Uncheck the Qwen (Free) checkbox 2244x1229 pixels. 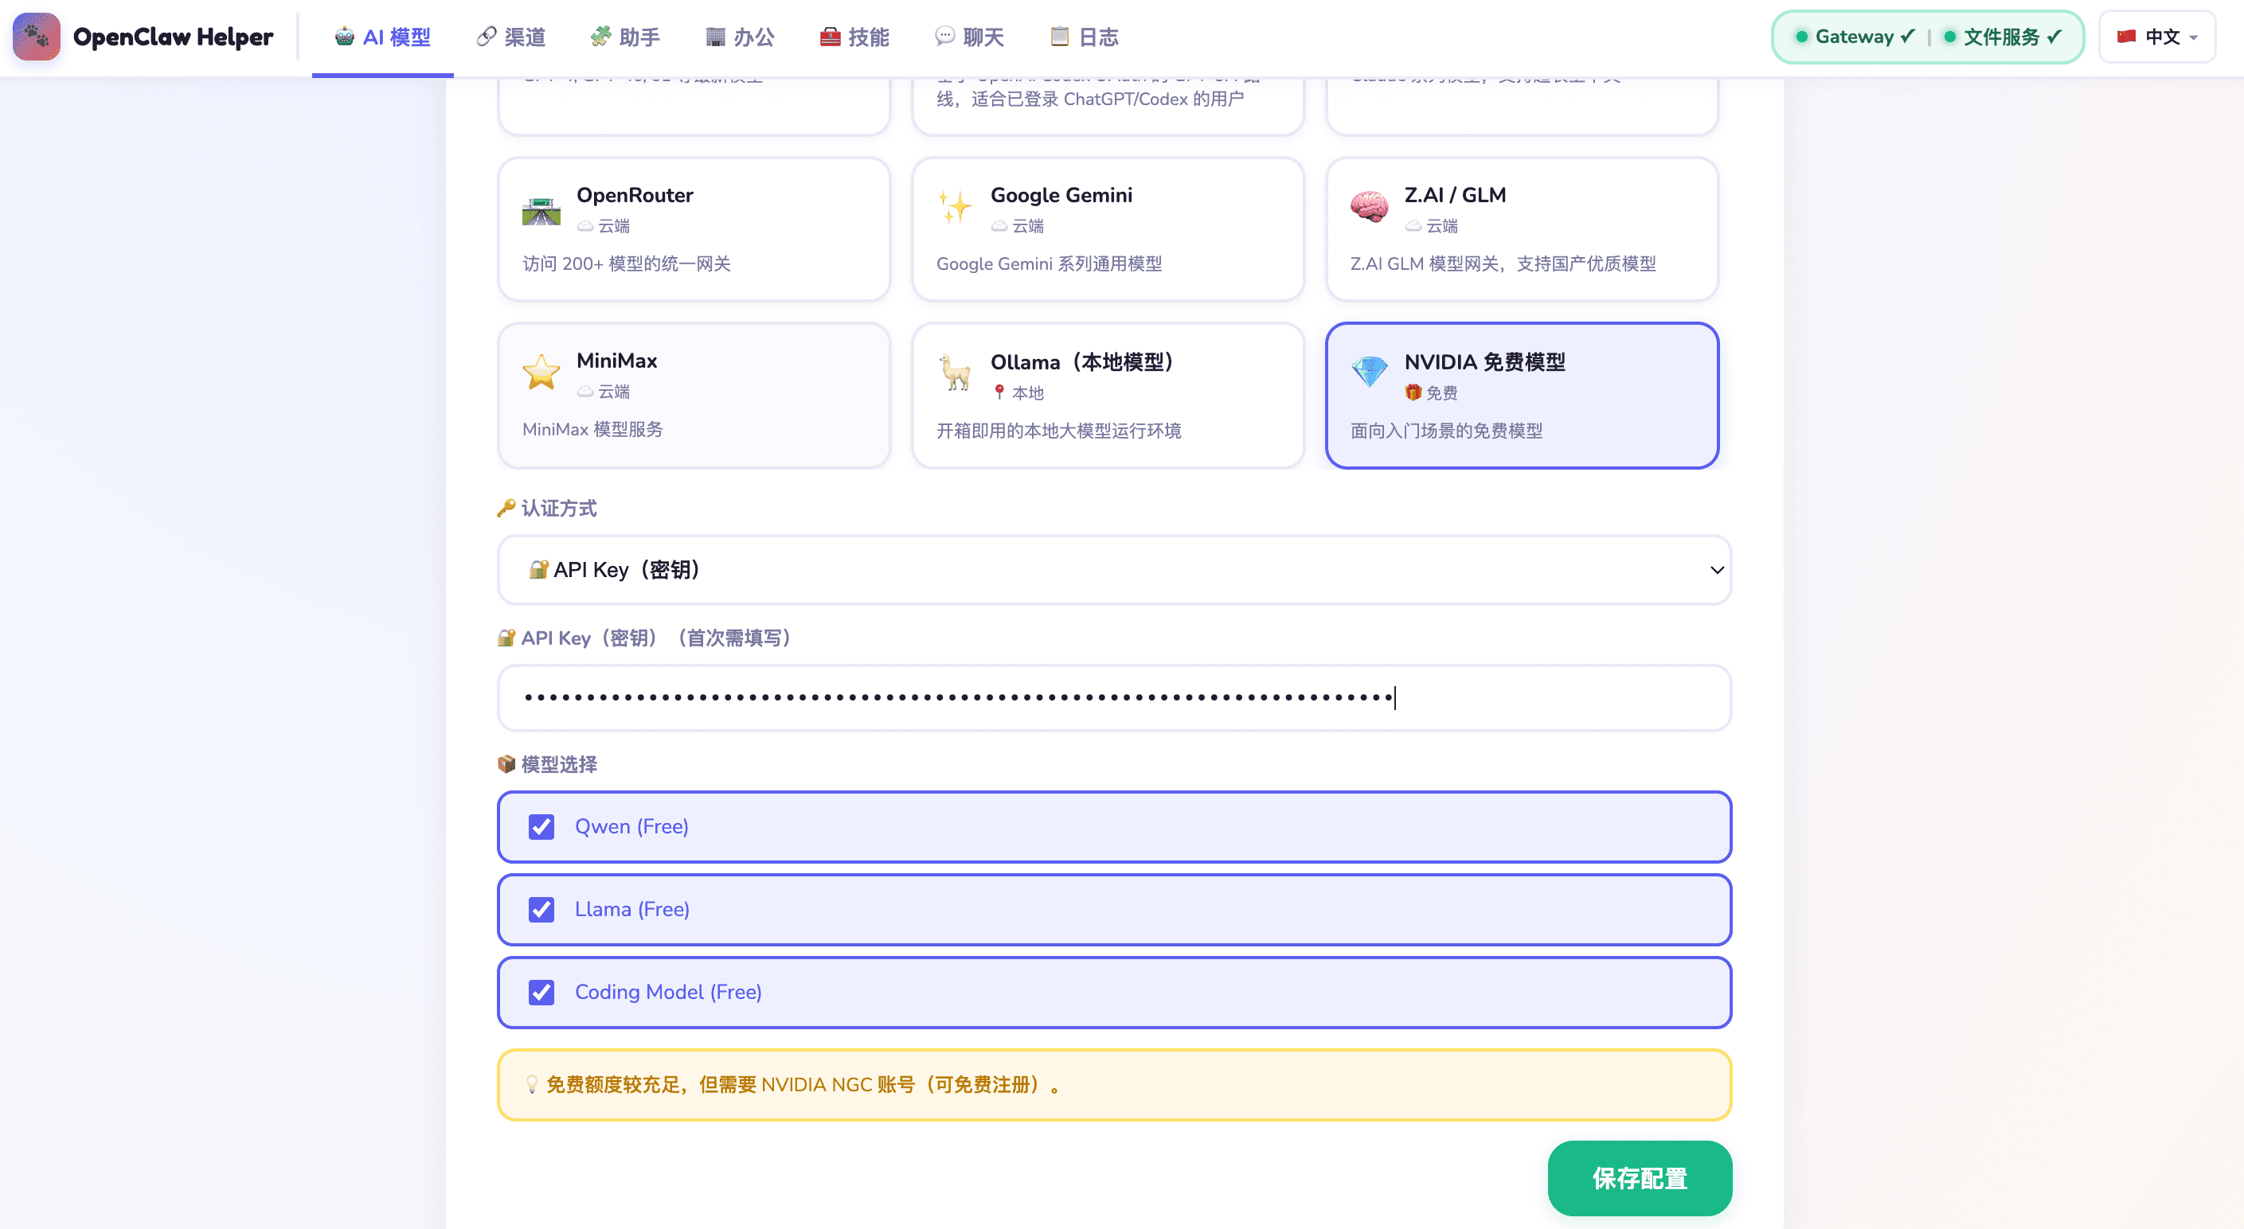click(x=541, y=826)
